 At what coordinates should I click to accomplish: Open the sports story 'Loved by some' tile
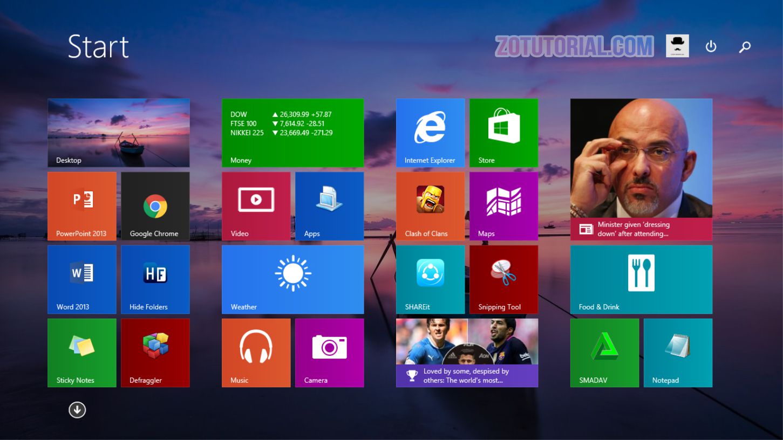(467, 353)
